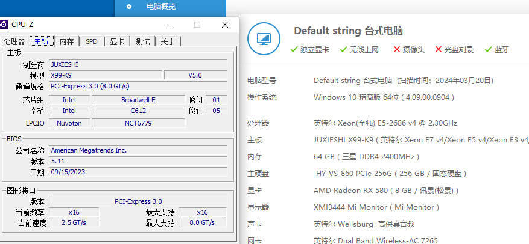Click the 图形接口 version PCI-Express 3.0 field
Screen dimensions: 529x244
point(138,201)
